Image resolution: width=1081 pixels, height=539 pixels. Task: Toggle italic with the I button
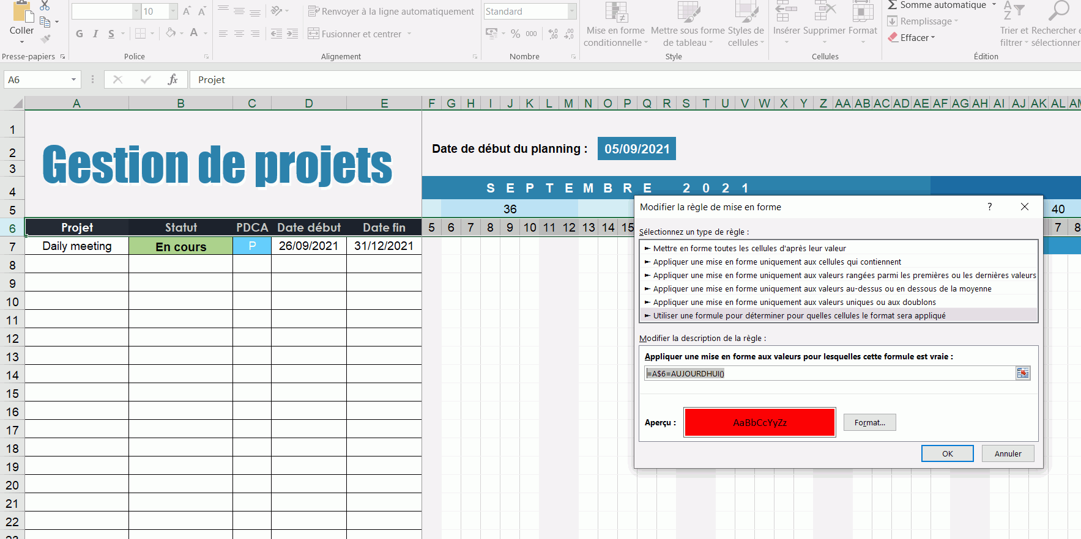pyautogui.click(x=95, y=34)
